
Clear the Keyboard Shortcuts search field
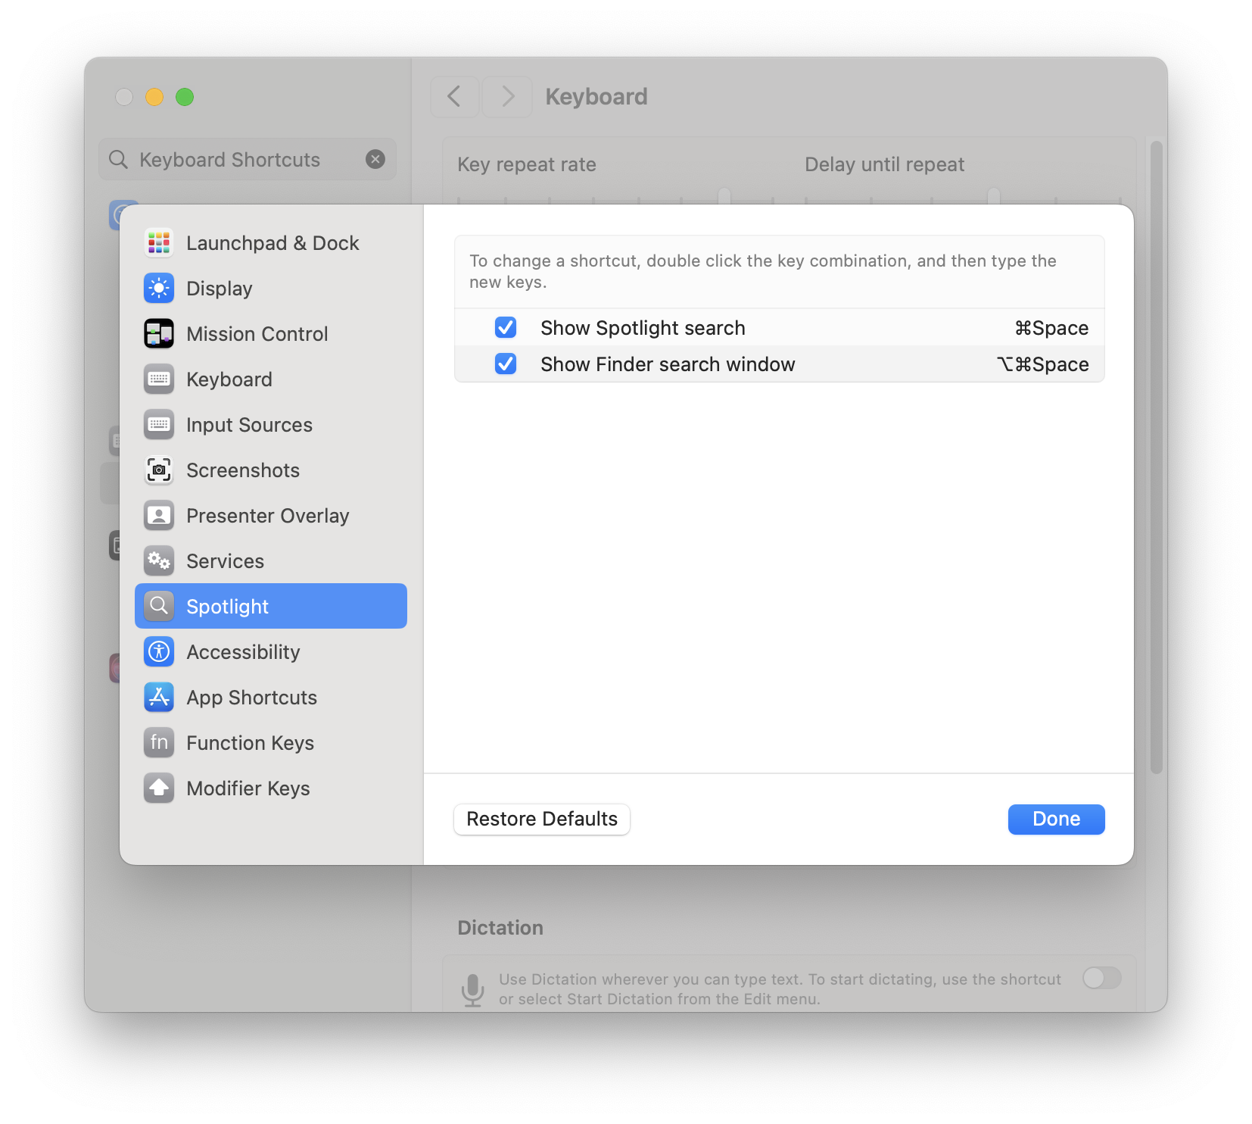[x=375, y=159]
